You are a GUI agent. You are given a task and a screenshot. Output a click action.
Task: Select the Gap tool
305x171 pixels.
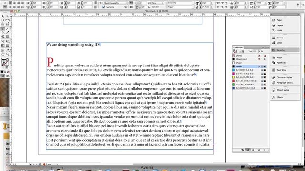click(x=8, y=20)
